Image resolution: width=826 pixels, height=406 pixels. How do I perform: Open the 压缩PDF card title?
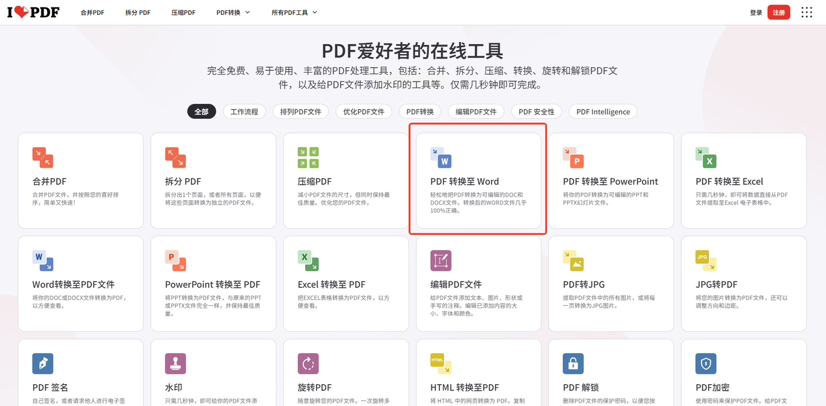coord(315,181)
